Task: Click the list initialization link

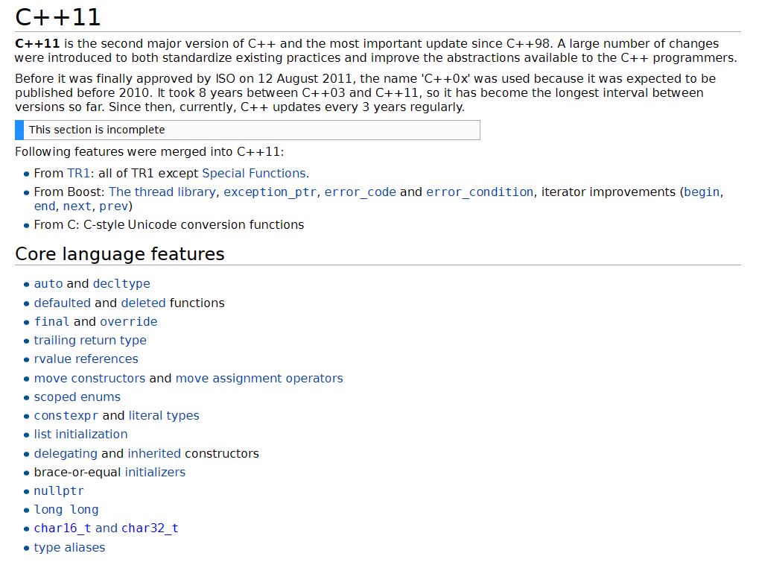Action: point(80,435)
